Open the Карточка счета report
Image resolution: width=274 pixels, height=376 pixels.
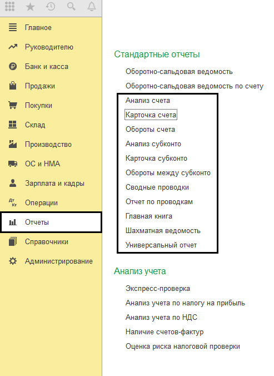(x=151, y=115)
